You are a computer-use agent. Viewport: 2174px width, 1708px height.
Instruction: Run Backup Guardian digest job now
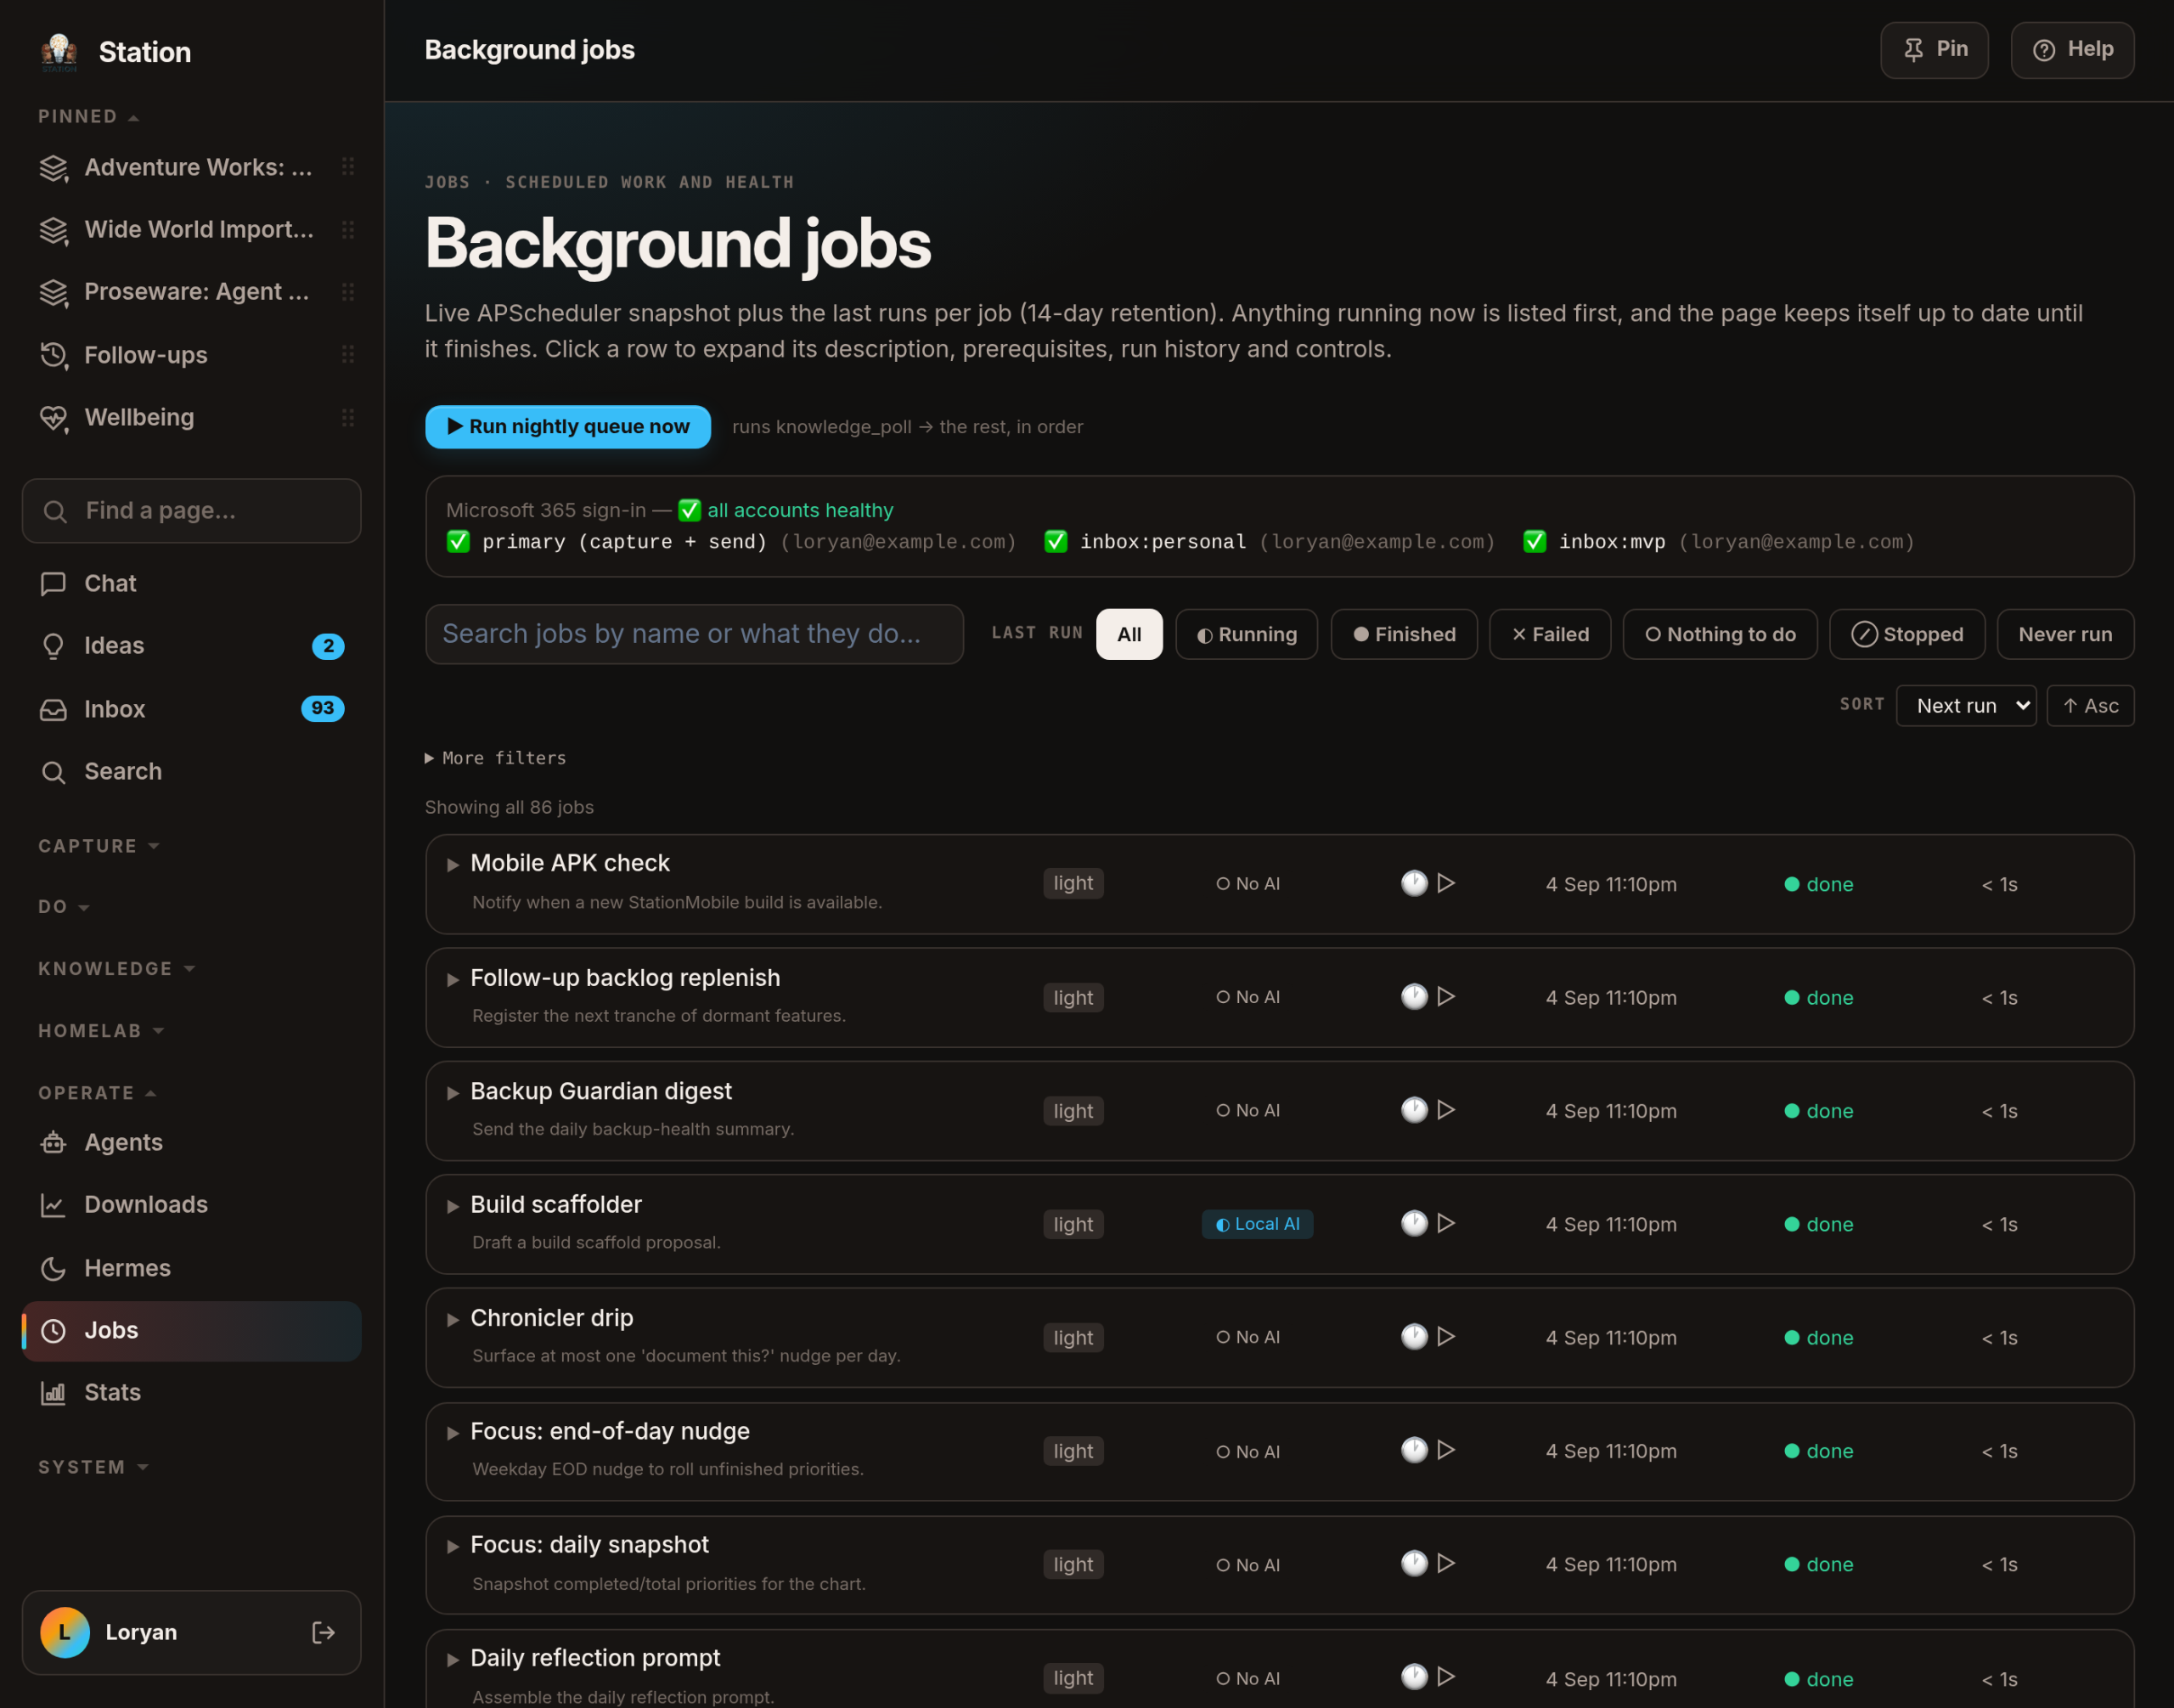[x=1446, y=1110]
